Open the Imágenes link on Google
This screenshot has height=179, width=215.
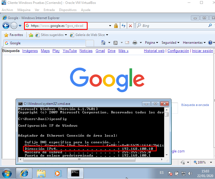click(x=30, y=51)
